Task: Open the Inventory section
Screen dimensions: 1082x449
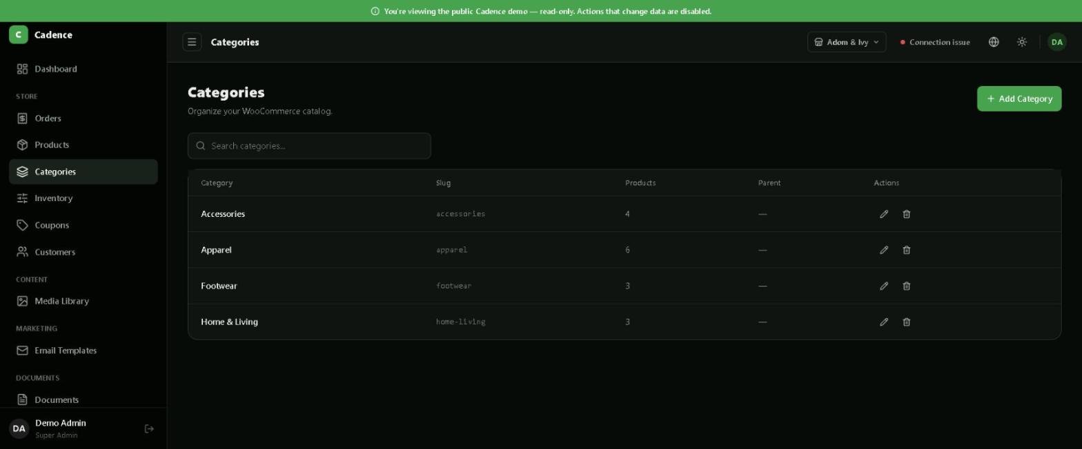Action: tap(83, 198)
